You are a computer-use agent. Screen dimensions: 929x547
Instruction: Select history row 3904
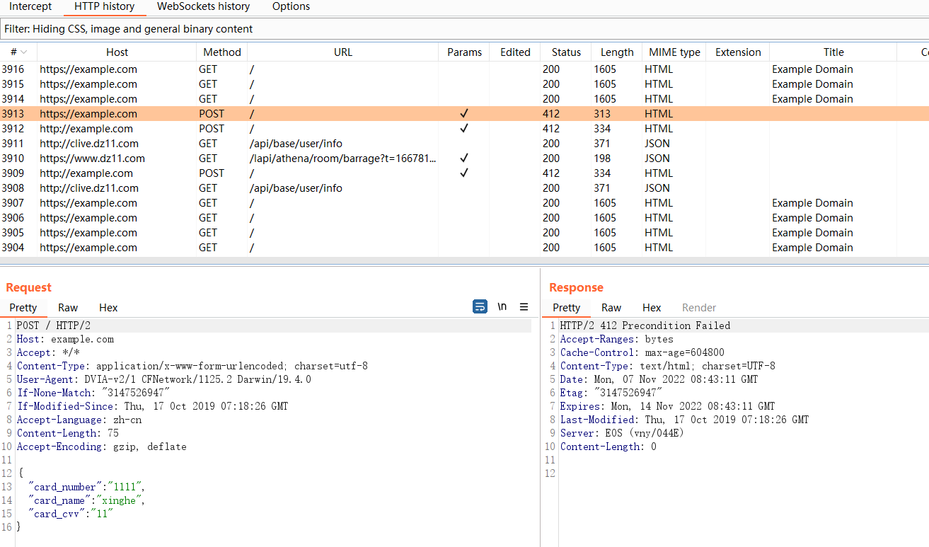click(x=464, y=248)
